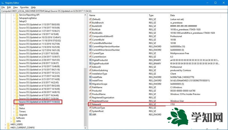
Task: Click the ReleaseId value icon
Action: click(90, 104)
